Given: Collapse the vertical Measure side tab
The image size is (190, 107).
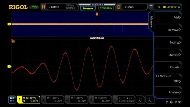Looking at the screenshot, I should coord(151,22).
